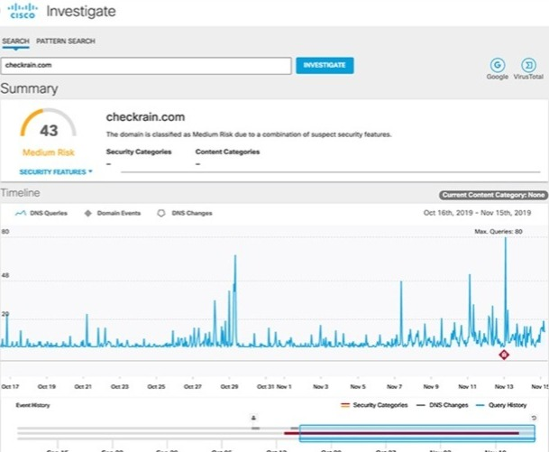
Task: Open VirusTotal lookup icon
Action: (528, 65)
